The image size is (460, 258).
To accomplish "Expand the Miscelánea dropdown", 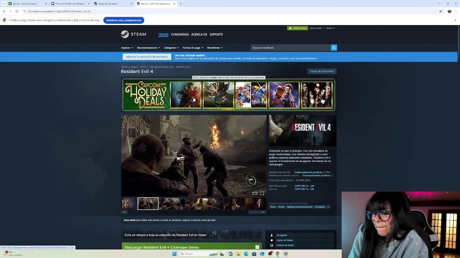I will 215,48.
